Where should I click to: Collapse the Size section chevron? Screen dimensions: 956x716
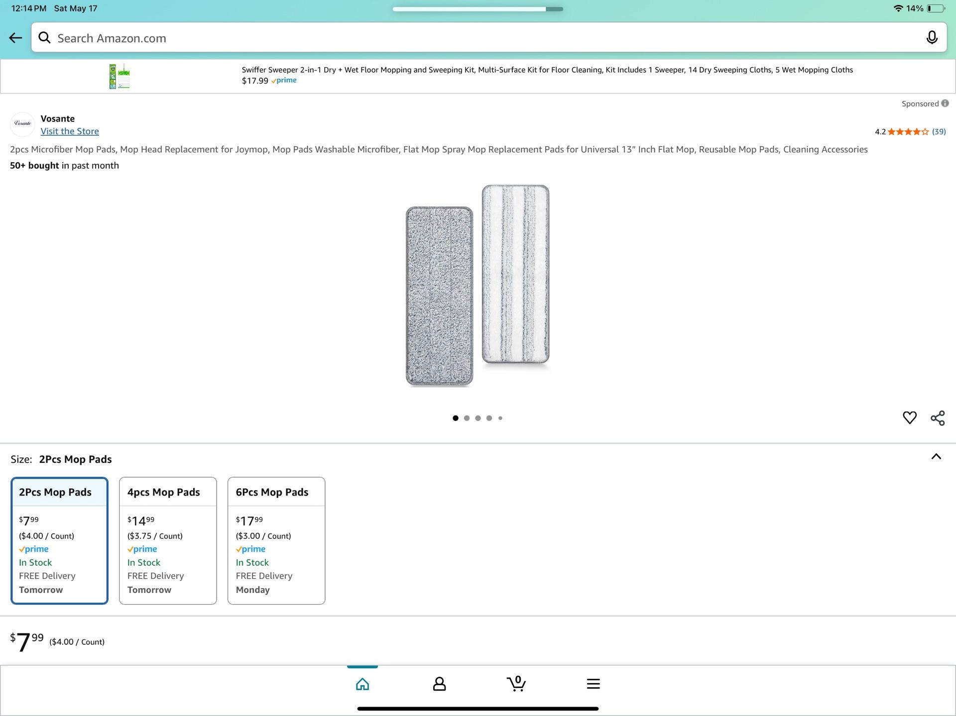[936, 457]
